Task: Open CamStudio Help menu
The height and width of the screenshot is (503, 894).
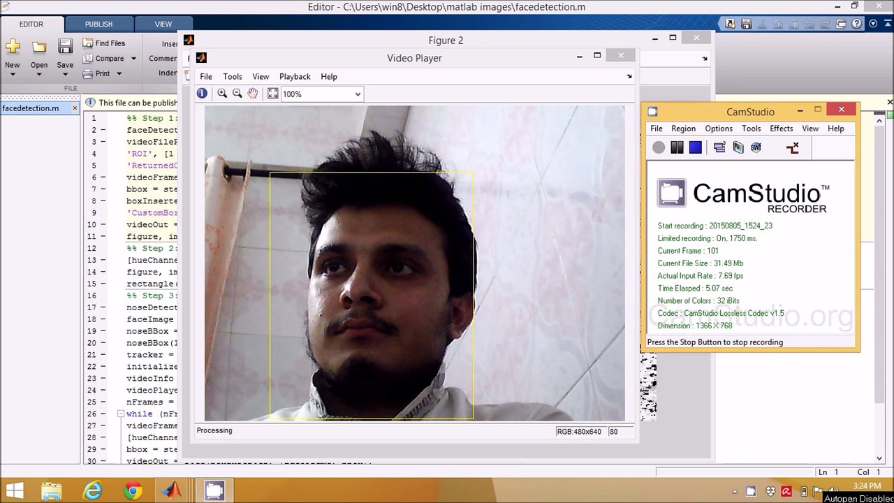Action: [836, 129]
